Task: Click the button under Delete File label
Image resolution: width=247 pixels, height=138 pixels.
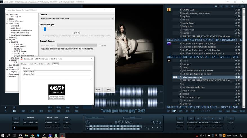Action: coord(191,129)
